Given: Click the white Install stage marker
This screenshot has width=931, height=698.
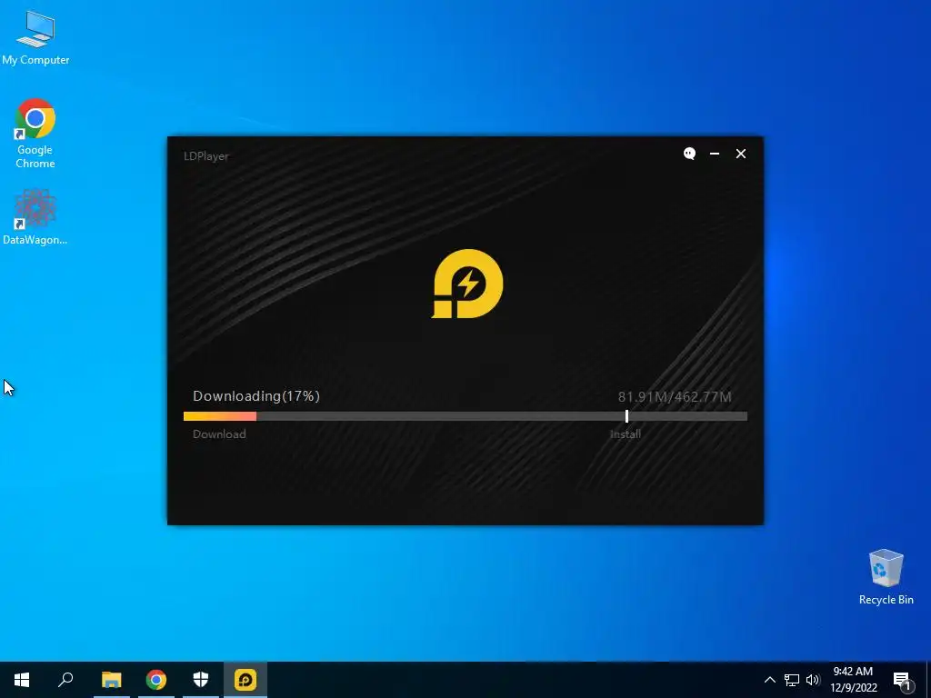Looking at the screenshot, I should pyautogui.click(x=626, y=416).
